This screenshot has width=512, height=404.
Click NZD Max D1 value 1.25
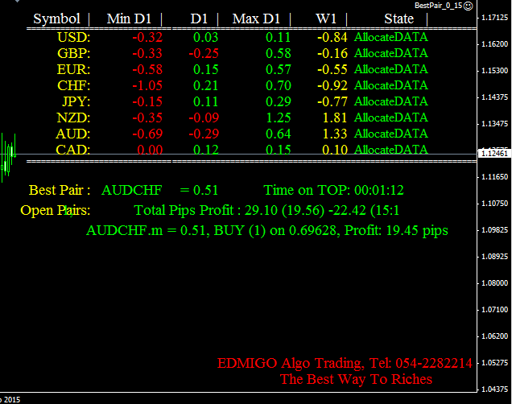coord(279,117)
